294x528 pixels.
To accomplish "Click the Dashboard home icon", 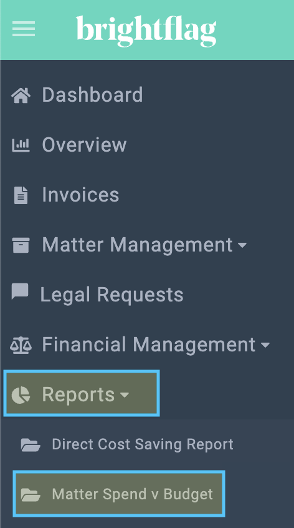I will 21,95.
